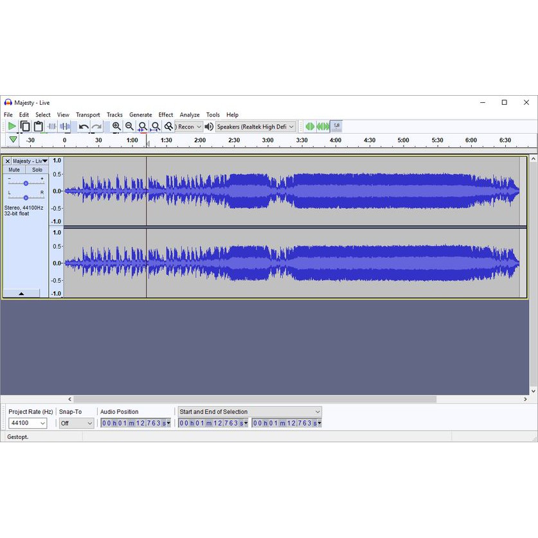Click the Copy icon in toolbar
This screenshot has height=538, width=538.
[25, 127]
